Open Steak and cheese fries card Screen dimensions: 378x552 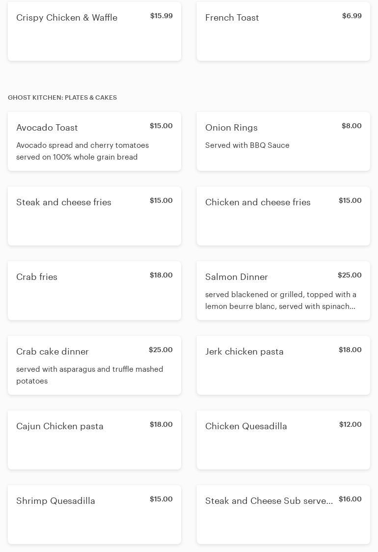tap(94, 216)
